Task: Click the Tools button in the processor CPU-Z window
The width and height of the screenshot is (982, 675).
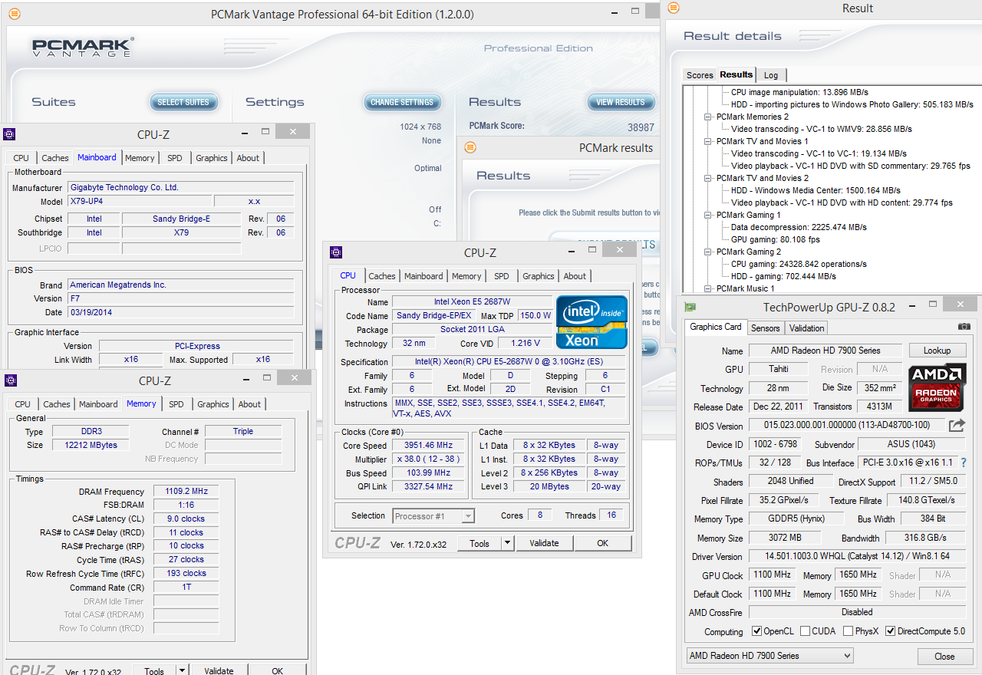Action: tap(479, 543)
